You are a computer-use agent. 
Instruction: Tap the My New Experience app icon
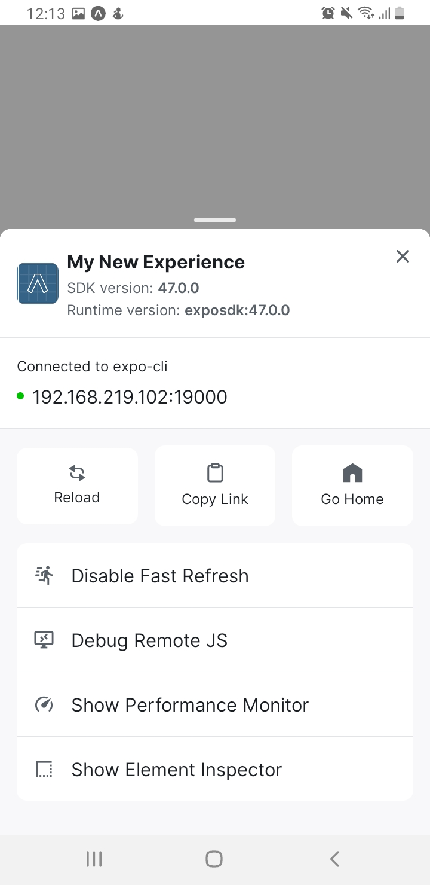(x=38, y=283)
